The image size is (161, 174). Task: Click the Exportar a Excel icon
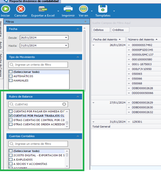point(43,9)
